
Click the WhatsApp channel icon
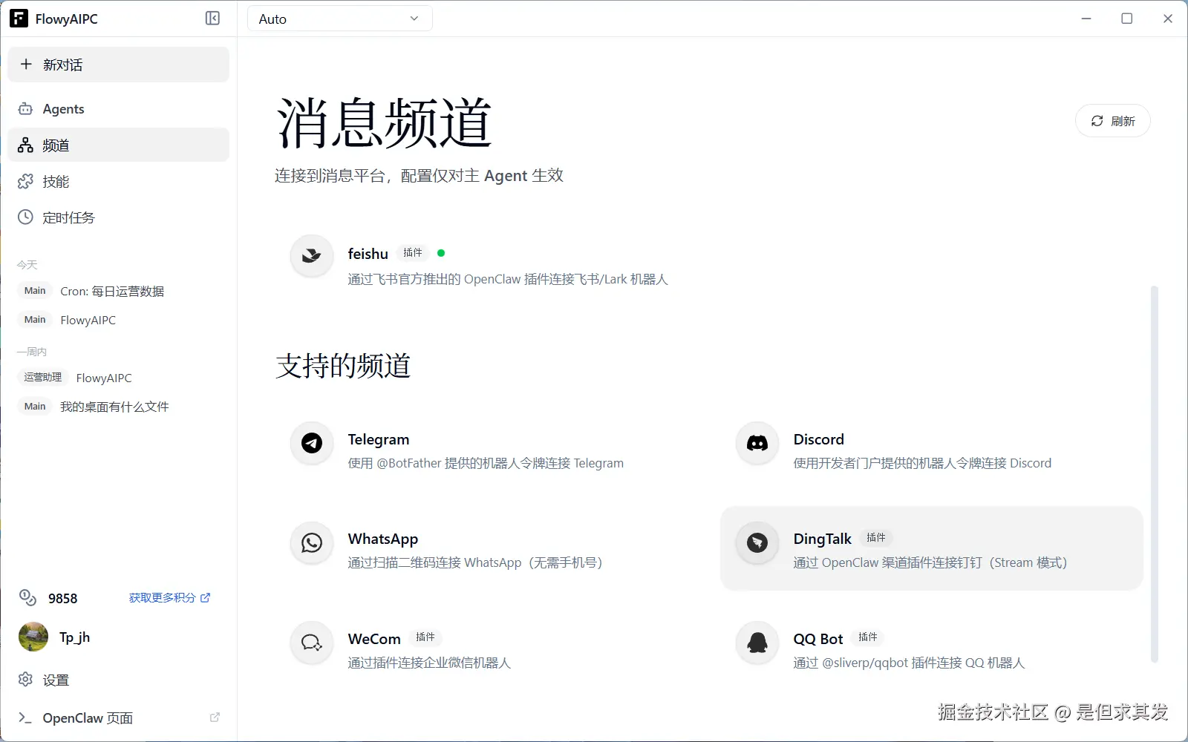pos(311,542)
